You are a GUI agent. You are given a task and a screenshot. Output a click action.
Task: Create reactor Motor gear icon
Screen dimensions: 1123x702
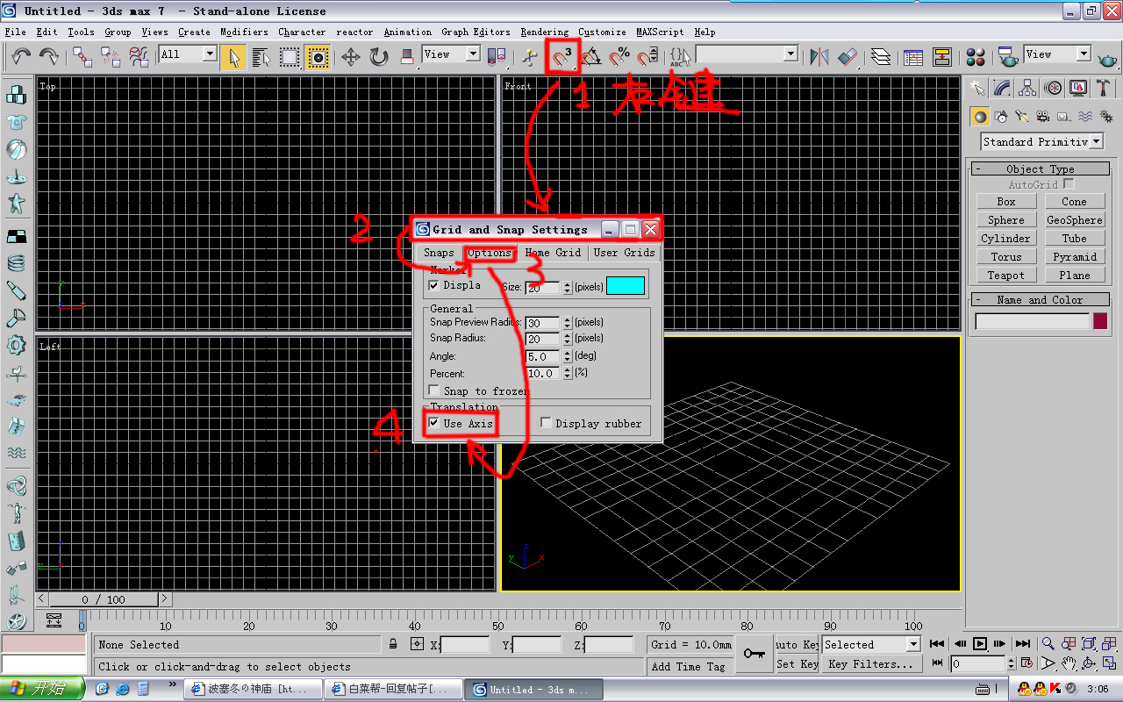point(17,345)
